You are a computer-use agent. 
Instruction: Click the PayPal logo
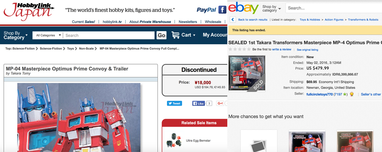206,10
